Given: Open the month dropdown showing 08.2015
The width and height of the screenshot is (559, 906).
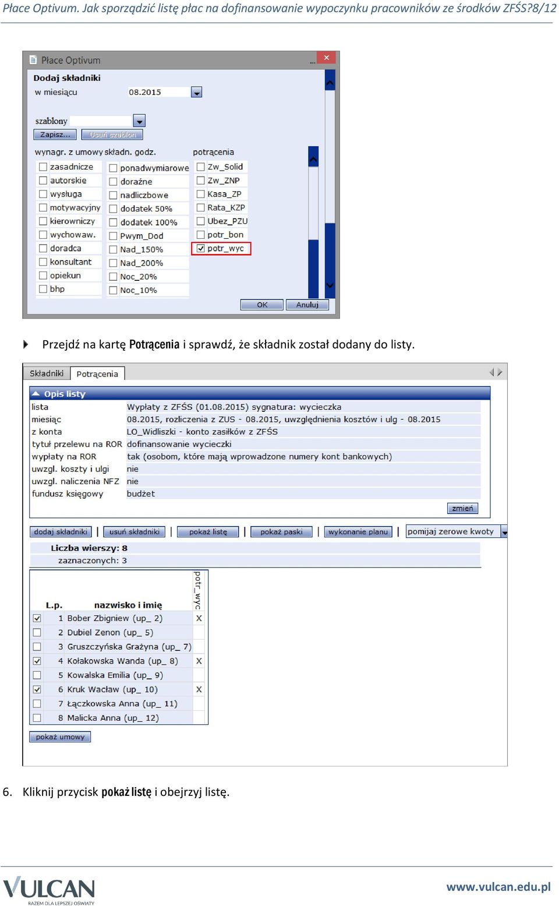Looking at the screenshot, I should click(x=197, y=93).
